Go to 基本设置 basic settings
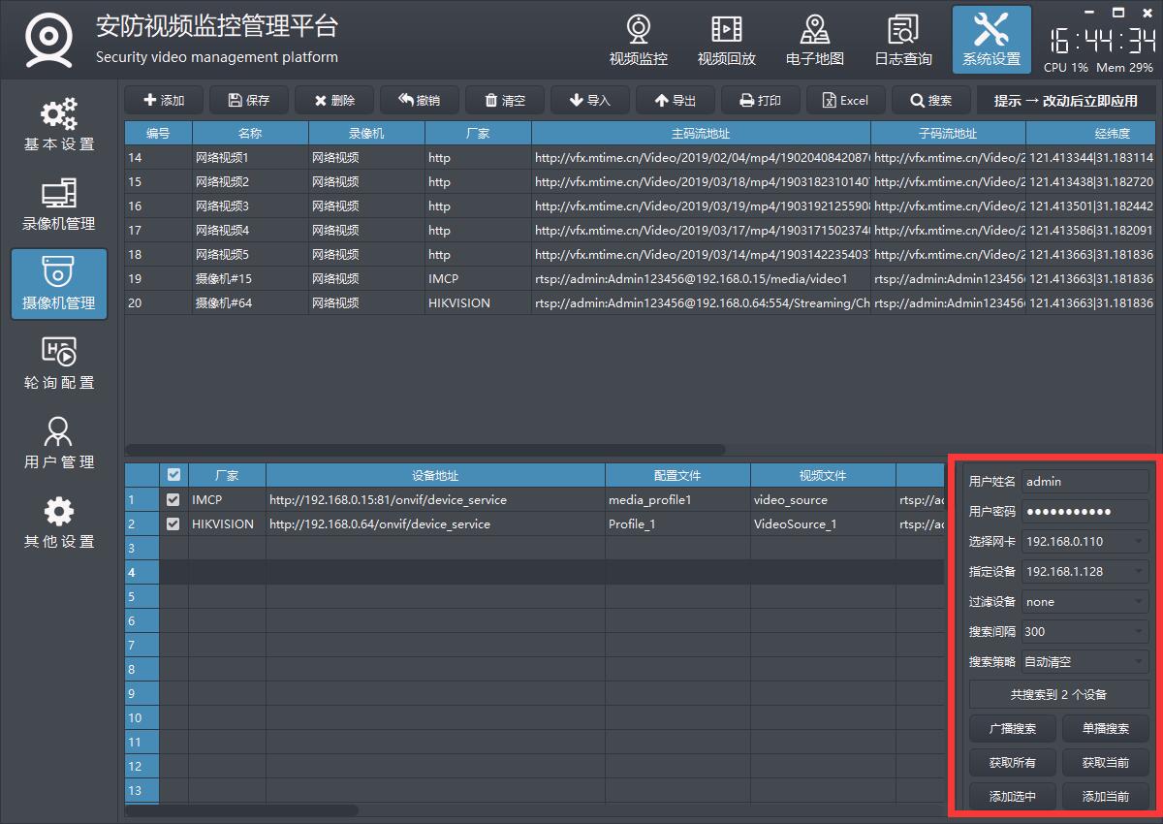The image size is (1163, 824). point(59,125)
